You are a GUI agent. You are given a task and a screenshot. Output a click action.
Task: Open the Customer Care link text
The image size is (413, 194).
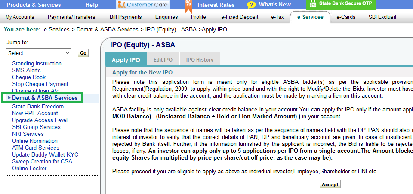pos(147,4)
